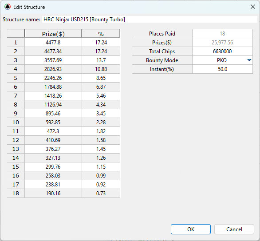Click the Prize($) column header

pyautogui.click(x=53, y=34)
